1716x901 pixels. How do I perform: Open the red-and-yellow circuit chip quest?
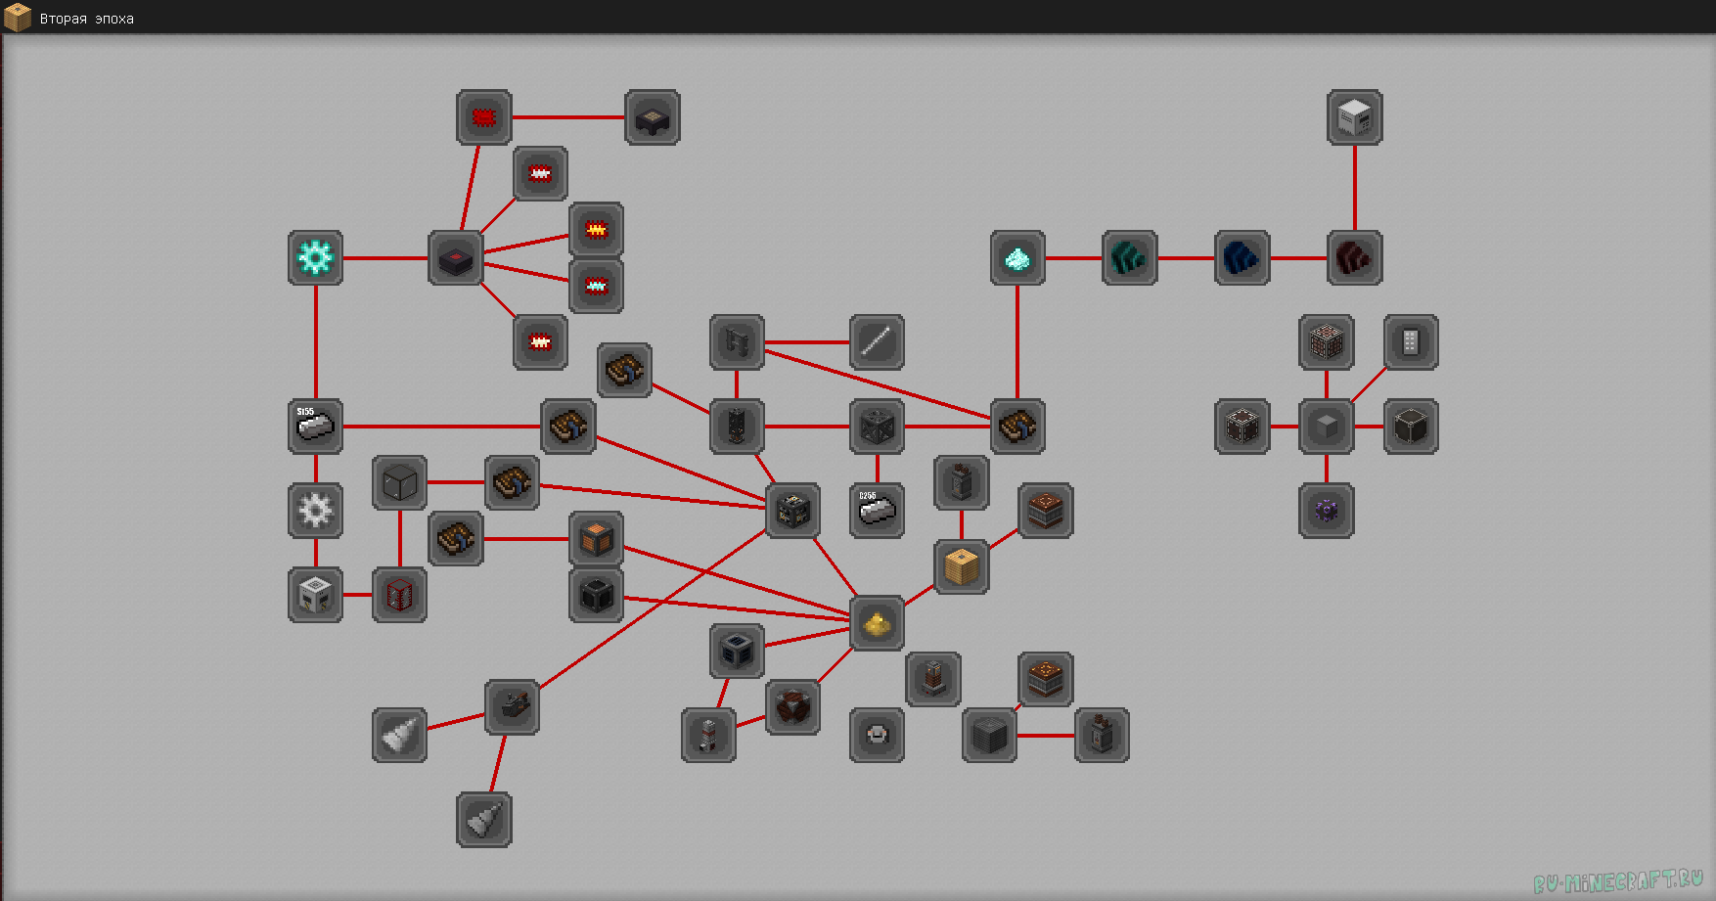[x=596, y=230]
